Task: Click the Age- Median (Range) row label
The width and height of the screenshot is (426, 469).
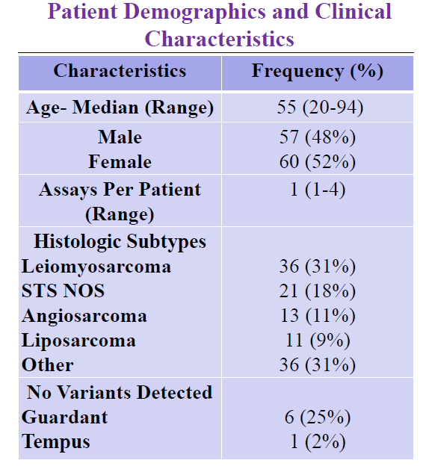Action: (120, 108)
